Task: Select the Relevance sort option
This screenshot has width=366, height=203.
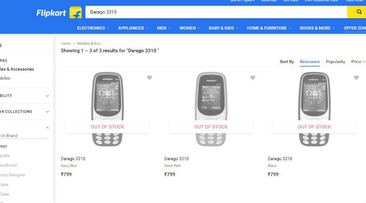Action: coord(310,62)
